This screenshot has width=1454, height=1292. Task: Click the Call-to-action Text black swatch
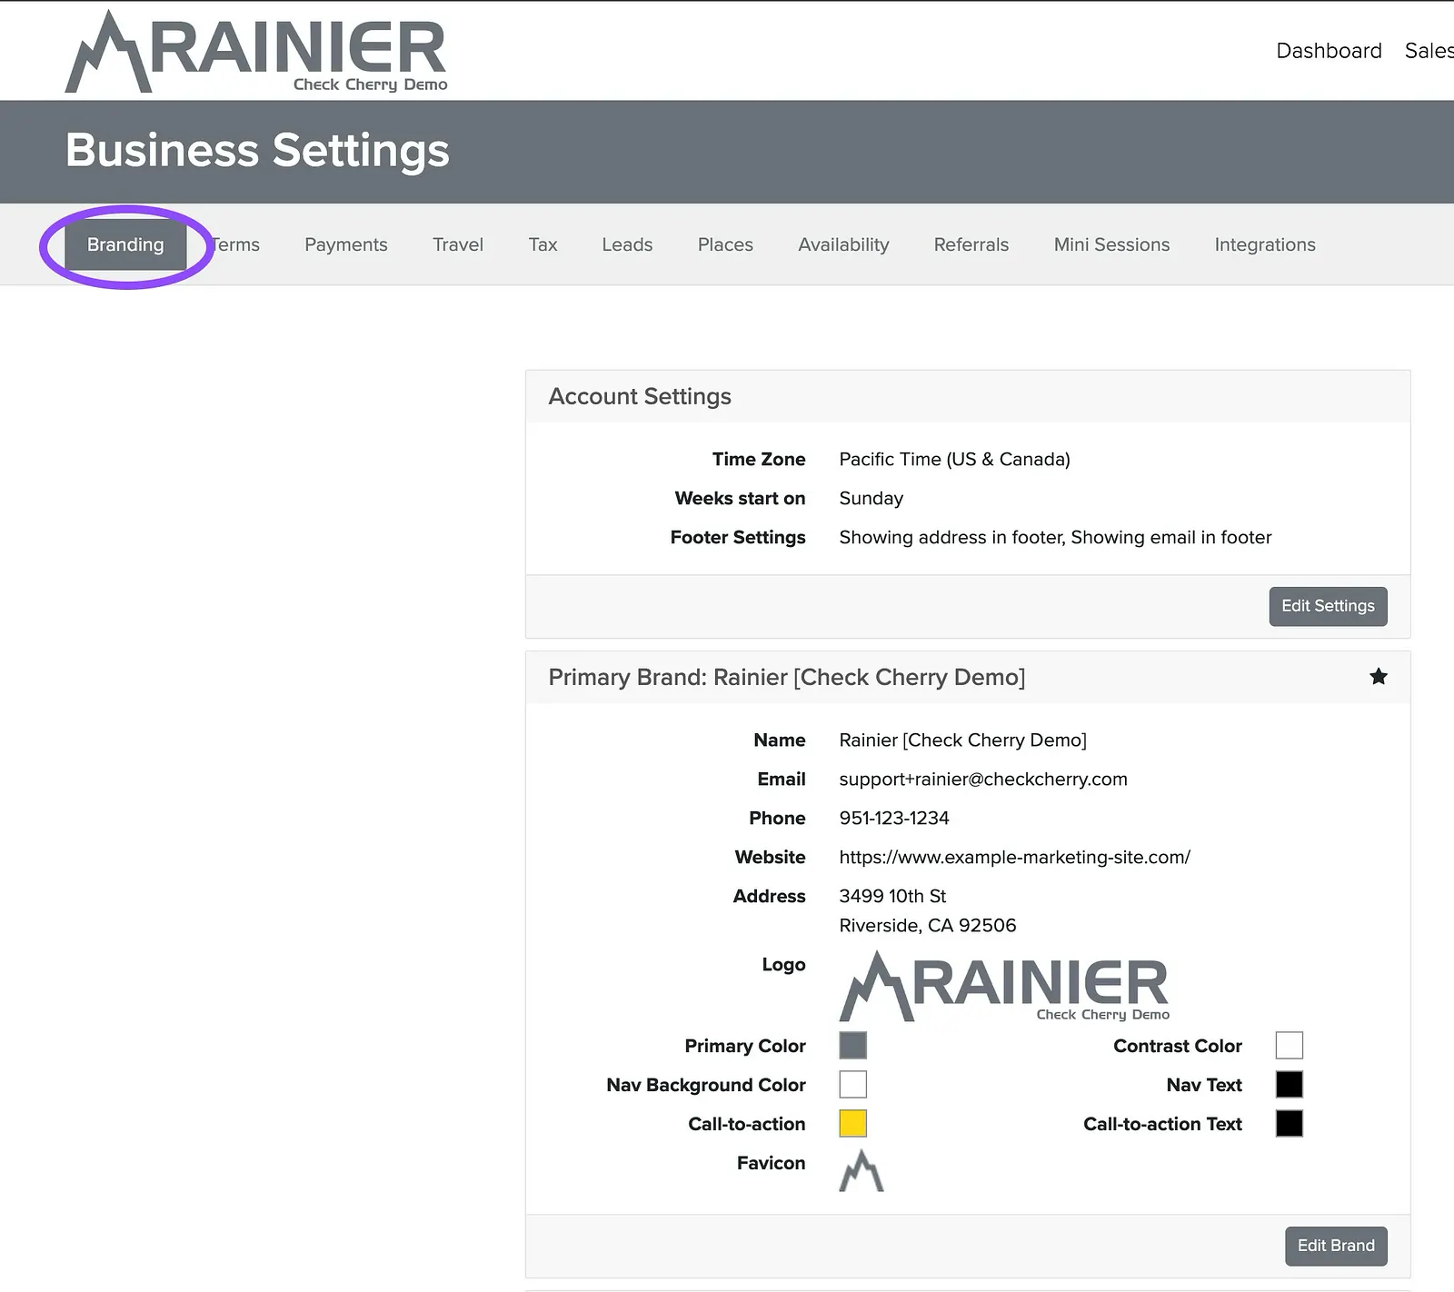point(1289,1124)
